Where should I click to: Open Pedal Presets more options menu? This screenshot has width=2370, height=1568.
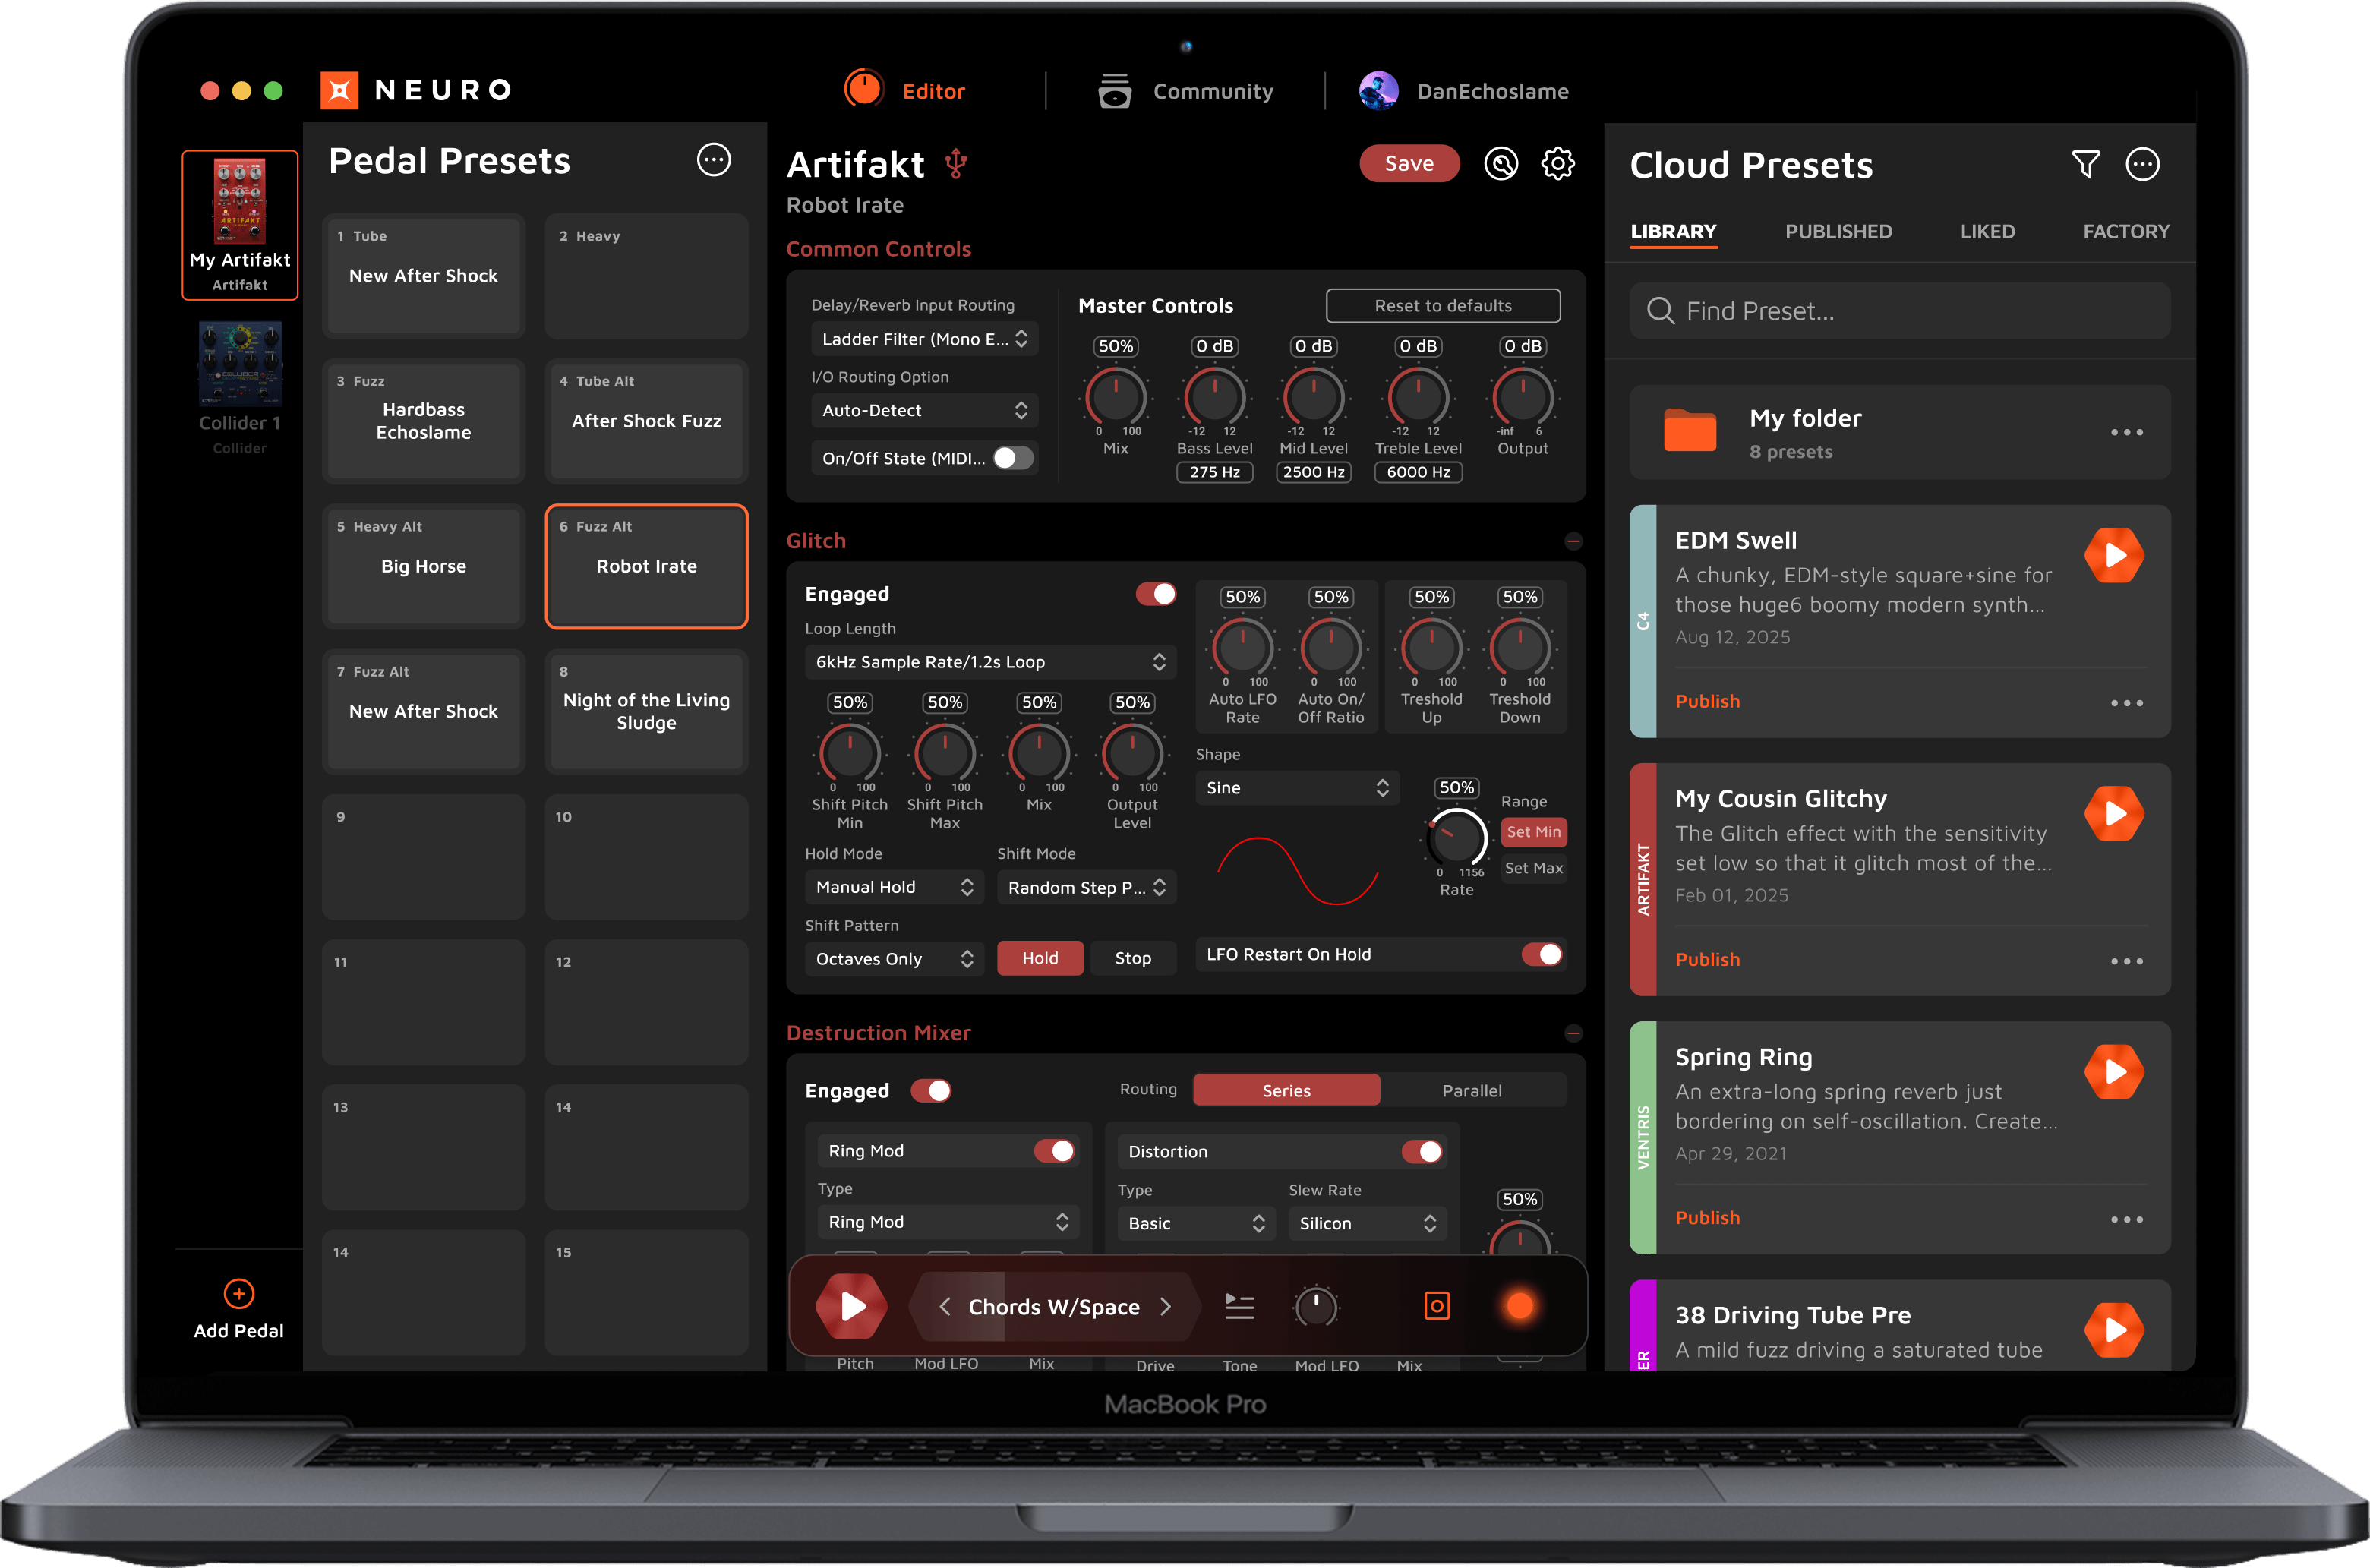coord(713,160)
